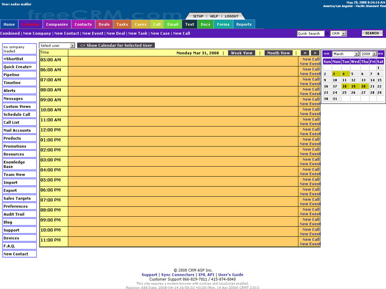
Task: Open the XML API footer link
Action: click(x=207, y=275)
